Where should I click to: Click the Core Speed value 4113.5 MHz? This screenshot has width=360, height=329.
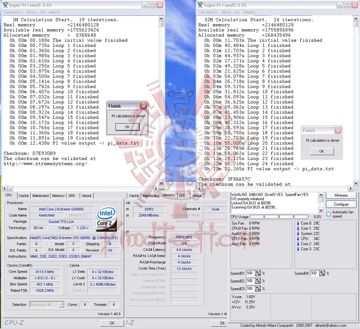pyautogui.click(x=45, y=272)
